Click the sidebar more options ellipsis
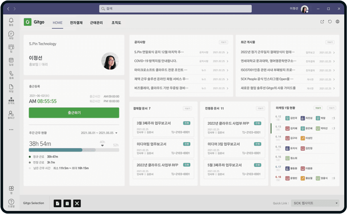The image size is (347, 214). [x=11, y=130]
